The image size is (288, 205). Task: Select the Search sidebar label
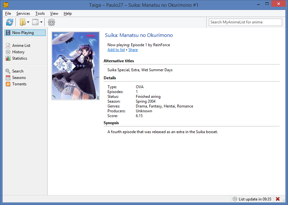tap(18, 71)
